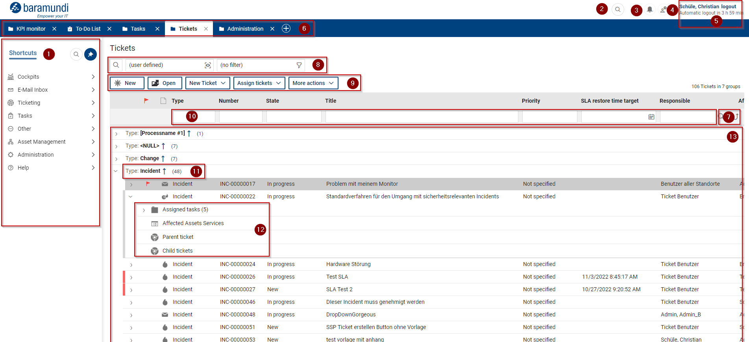
Task: Click the Cockpits chart icon in the sidebar
Action: coord(11,77)
